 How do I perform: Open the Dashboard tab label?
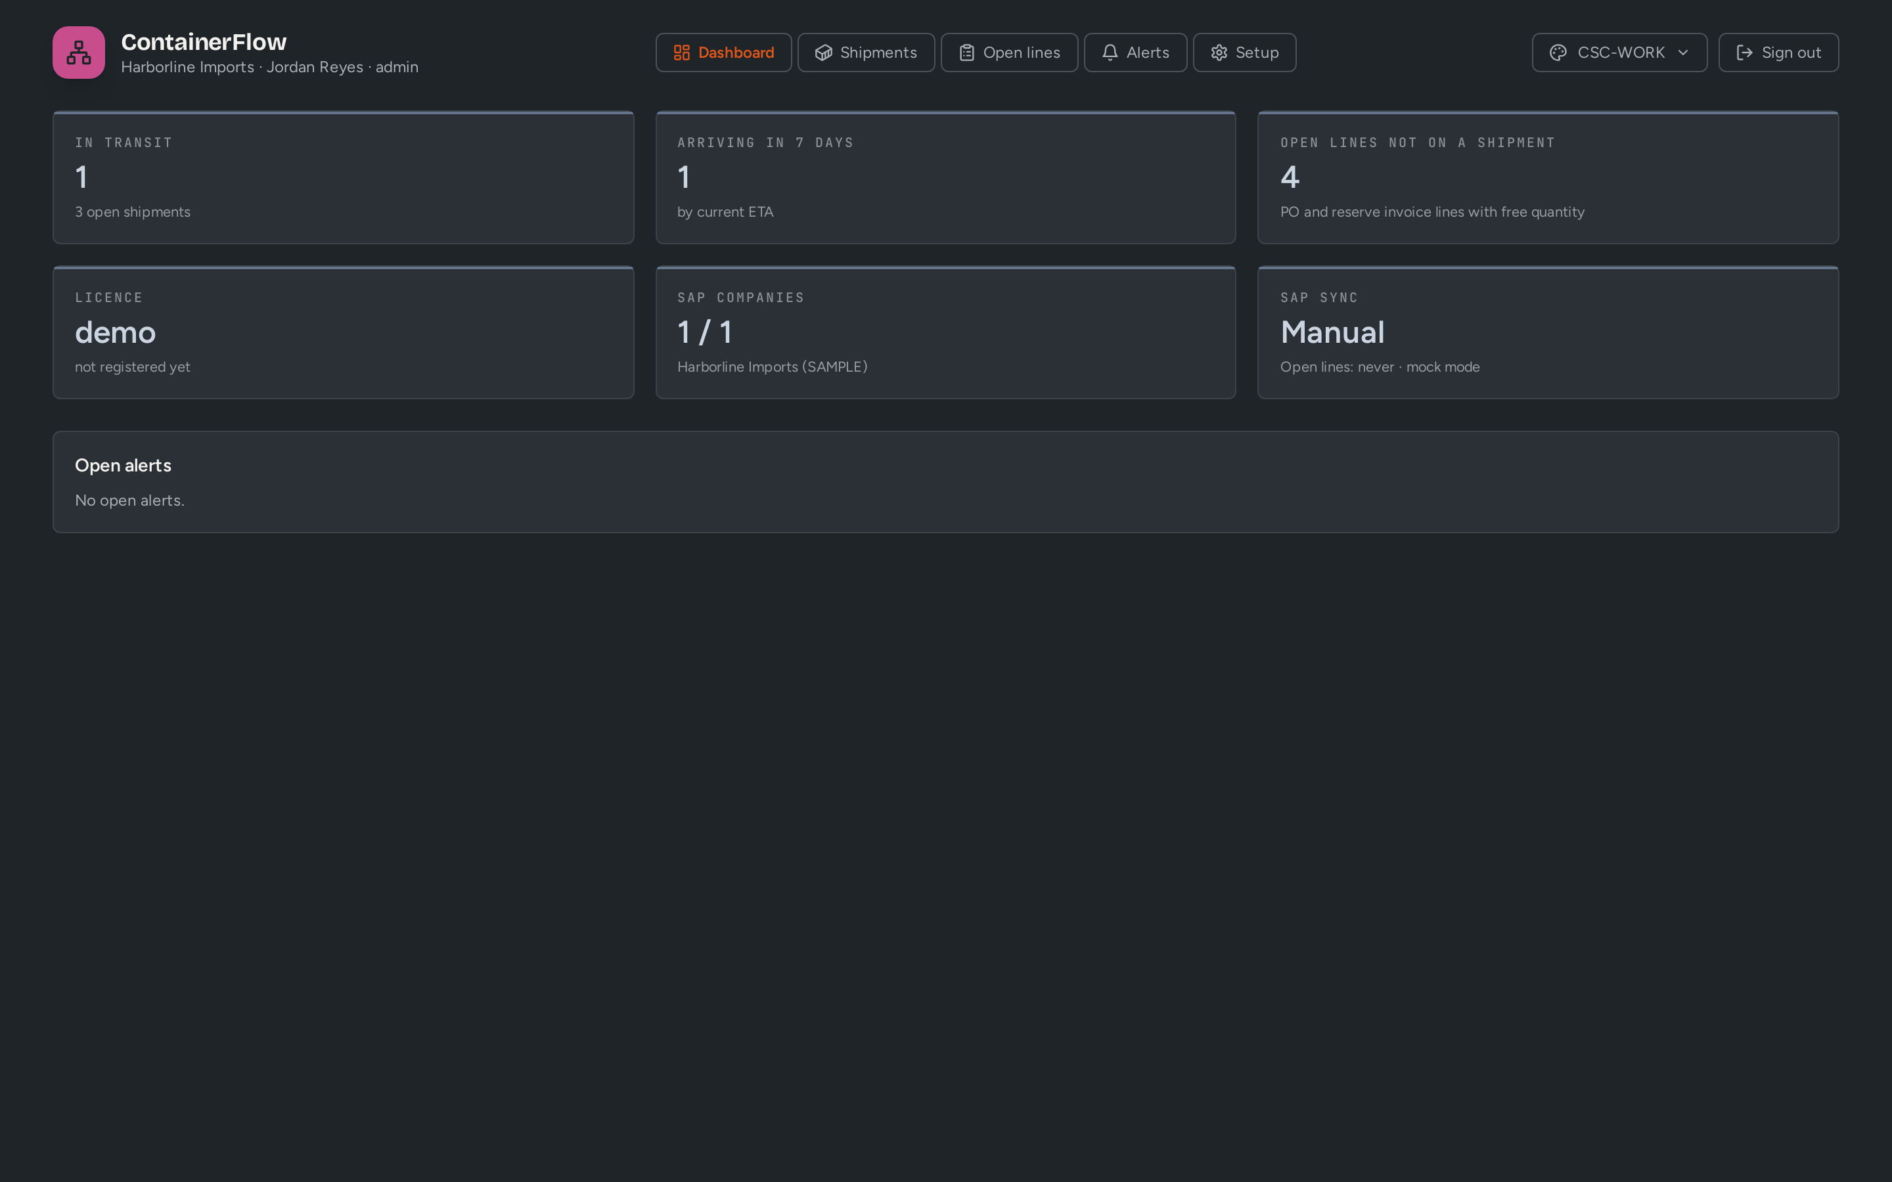[x=736, y=53]
